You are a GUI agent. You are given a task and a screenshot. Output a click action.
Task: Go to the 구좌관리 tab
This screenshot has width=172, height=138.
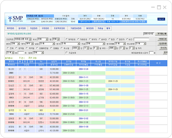(45, 28)
